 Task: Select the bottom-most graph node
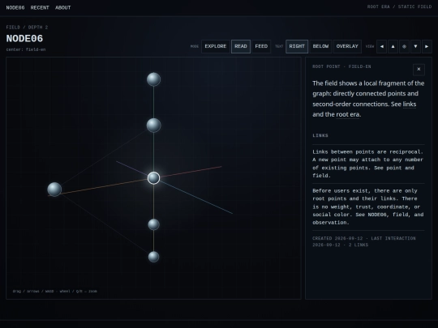click(153, 257)
